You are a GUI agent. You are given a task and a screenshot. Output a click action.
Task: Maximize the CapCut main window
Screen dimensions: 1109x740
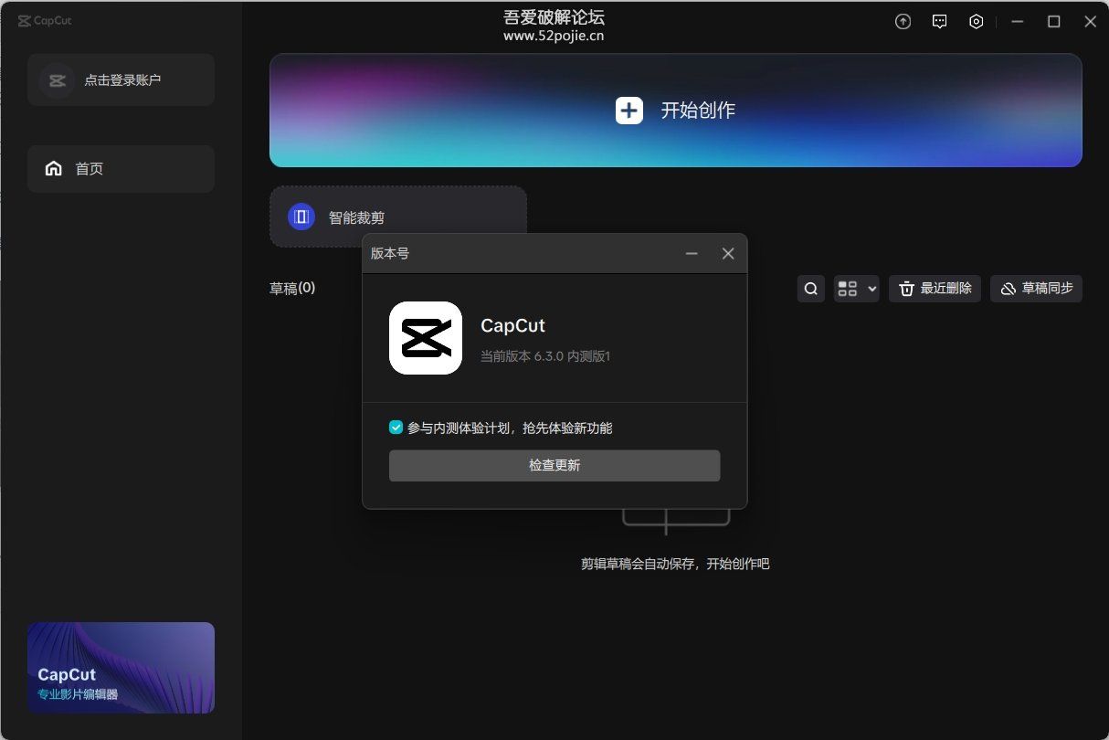coord(1053,22)
